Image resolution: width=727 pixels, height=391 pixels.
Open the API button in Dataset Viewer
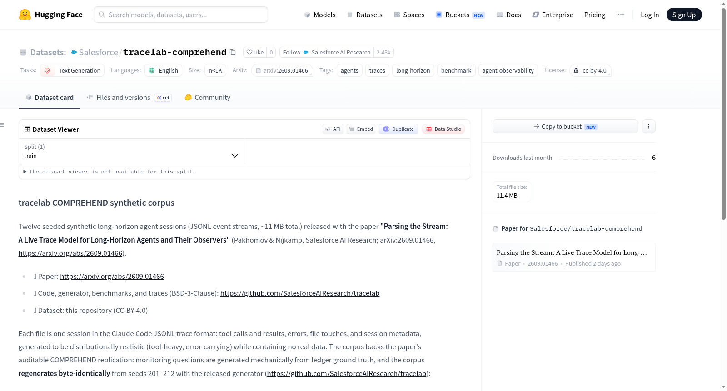(x=333, y=129)
